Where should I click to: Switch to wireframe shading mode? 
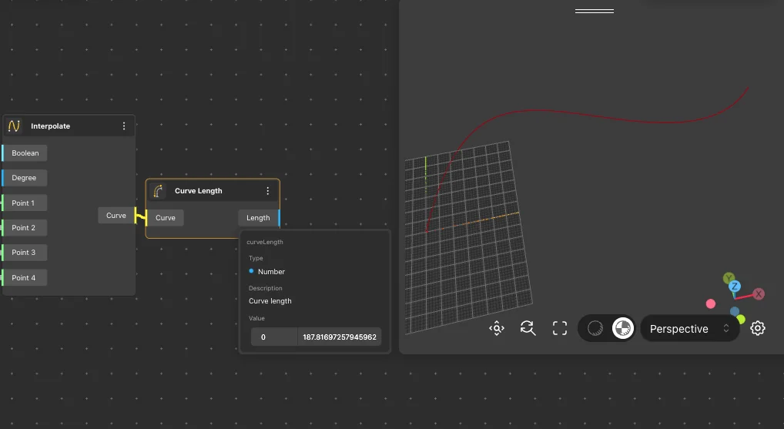(595, 329)
